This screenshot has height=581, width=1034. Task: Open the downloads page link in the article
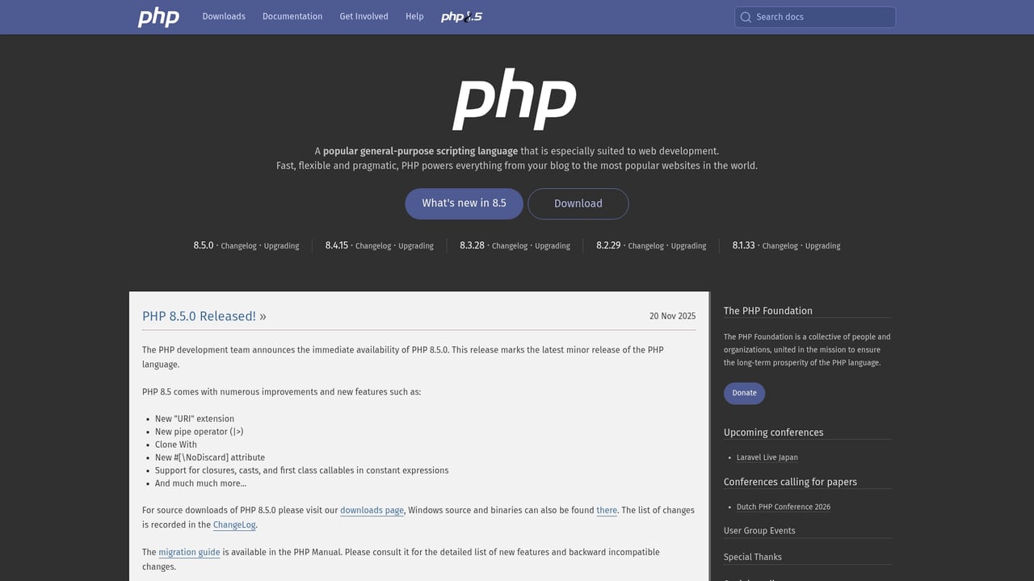372,510
